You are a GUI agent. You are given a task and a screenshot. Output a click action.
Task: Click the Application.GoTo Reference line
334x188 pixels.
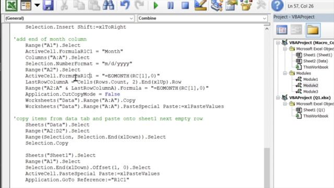[77, 180]
